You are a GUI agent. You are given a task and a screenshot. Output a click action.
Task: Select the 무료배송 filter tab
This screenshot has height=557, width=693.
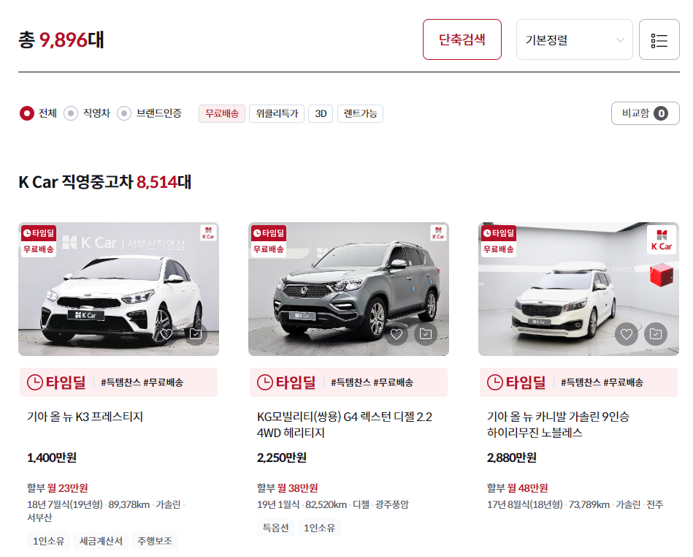221,113
